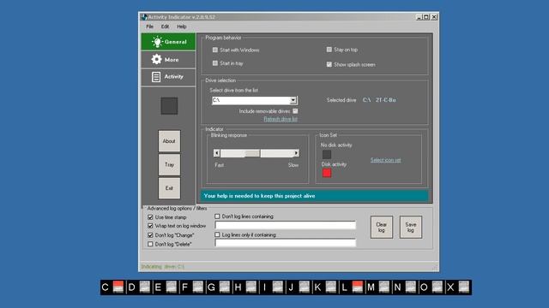Click the sidebar gray indicator square
This screenshot has width=549, height=308.
click(x=169, y=106)
